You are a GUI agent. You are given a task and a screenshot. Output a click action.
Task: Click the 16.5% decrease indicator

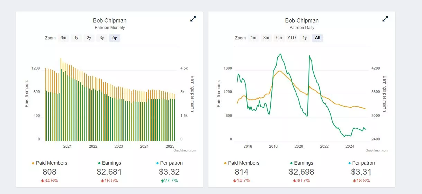tap(109, 181)
